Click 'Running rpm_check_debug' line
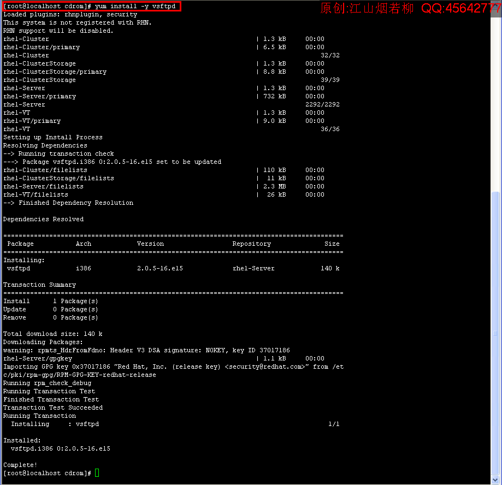Screen dimensions: 502x485 pos(47,383)
